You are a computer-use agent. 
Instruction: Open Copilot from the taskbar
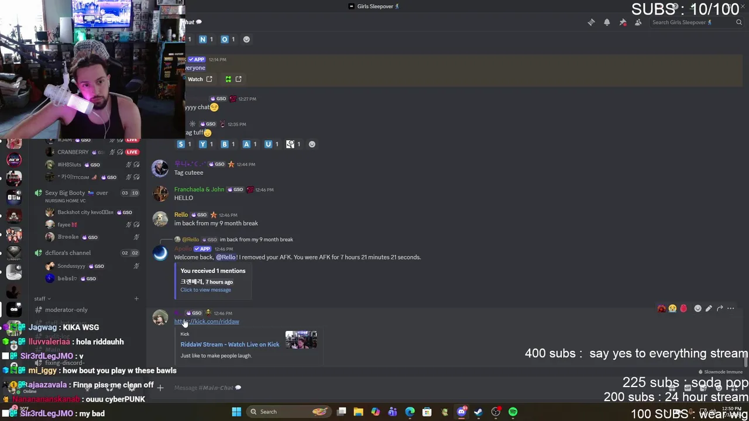376,412
